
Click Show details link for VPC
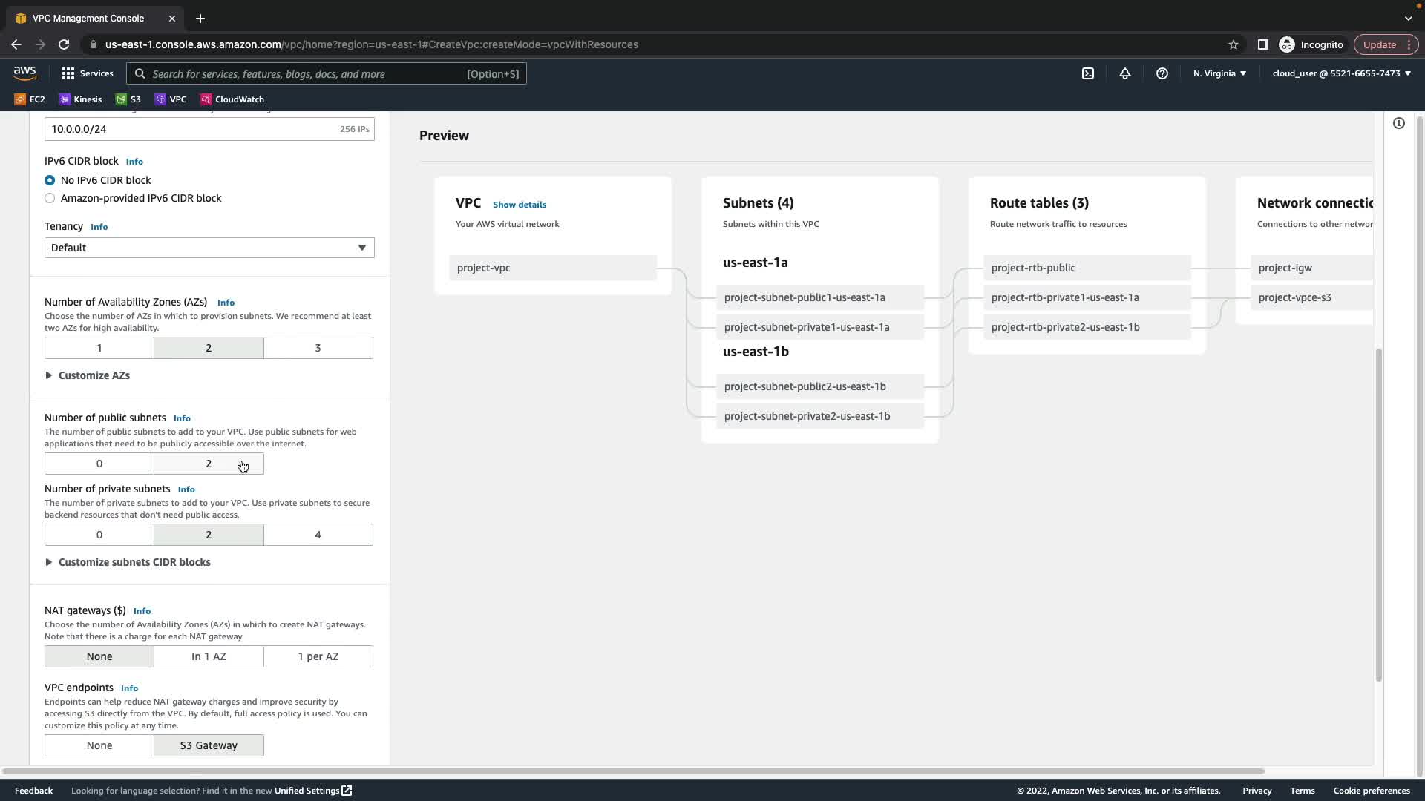tap(519, 205)
